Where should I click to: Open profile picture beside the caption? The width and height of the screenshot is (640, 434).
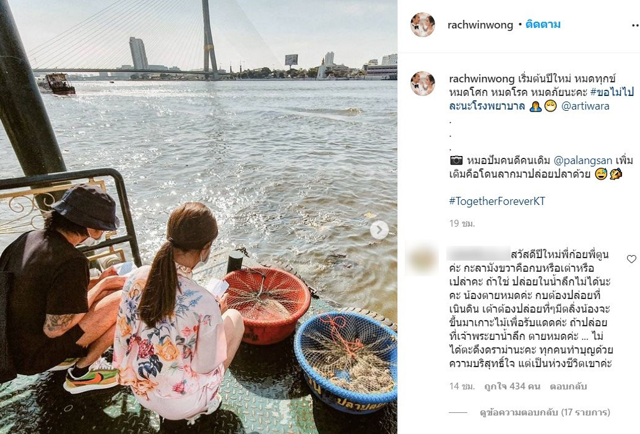(x=423, y=84)
